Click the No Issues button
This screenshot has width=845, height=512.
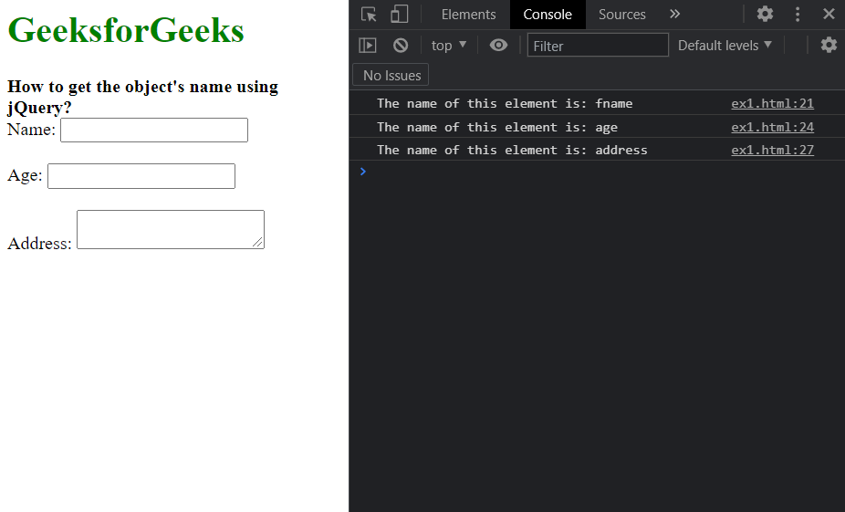tap(391, 75)
